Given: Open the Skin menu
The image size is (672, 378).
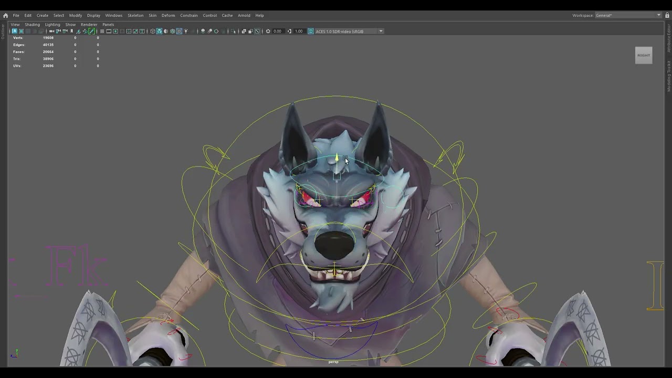Looking at the screenshot, I should point(152,15).
